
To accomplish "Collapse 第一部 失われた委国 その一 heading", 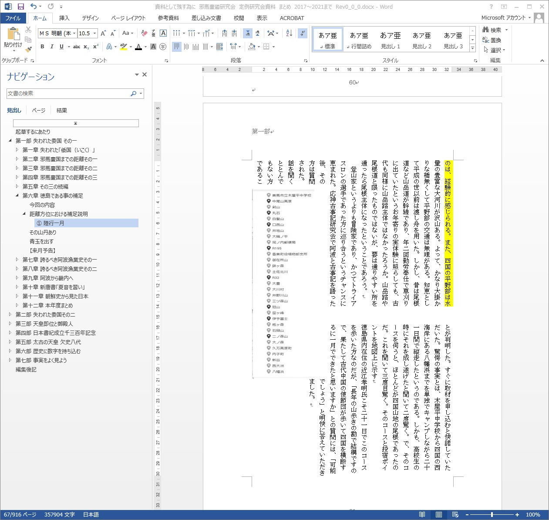I will tap(10, 141).
